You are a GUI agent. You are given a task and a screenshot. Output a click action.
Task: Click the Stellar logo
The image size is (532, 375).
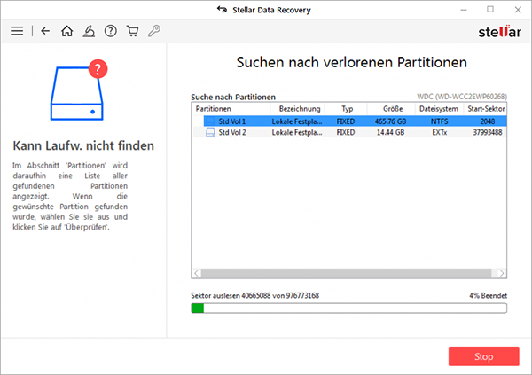(x=499, y=32)
